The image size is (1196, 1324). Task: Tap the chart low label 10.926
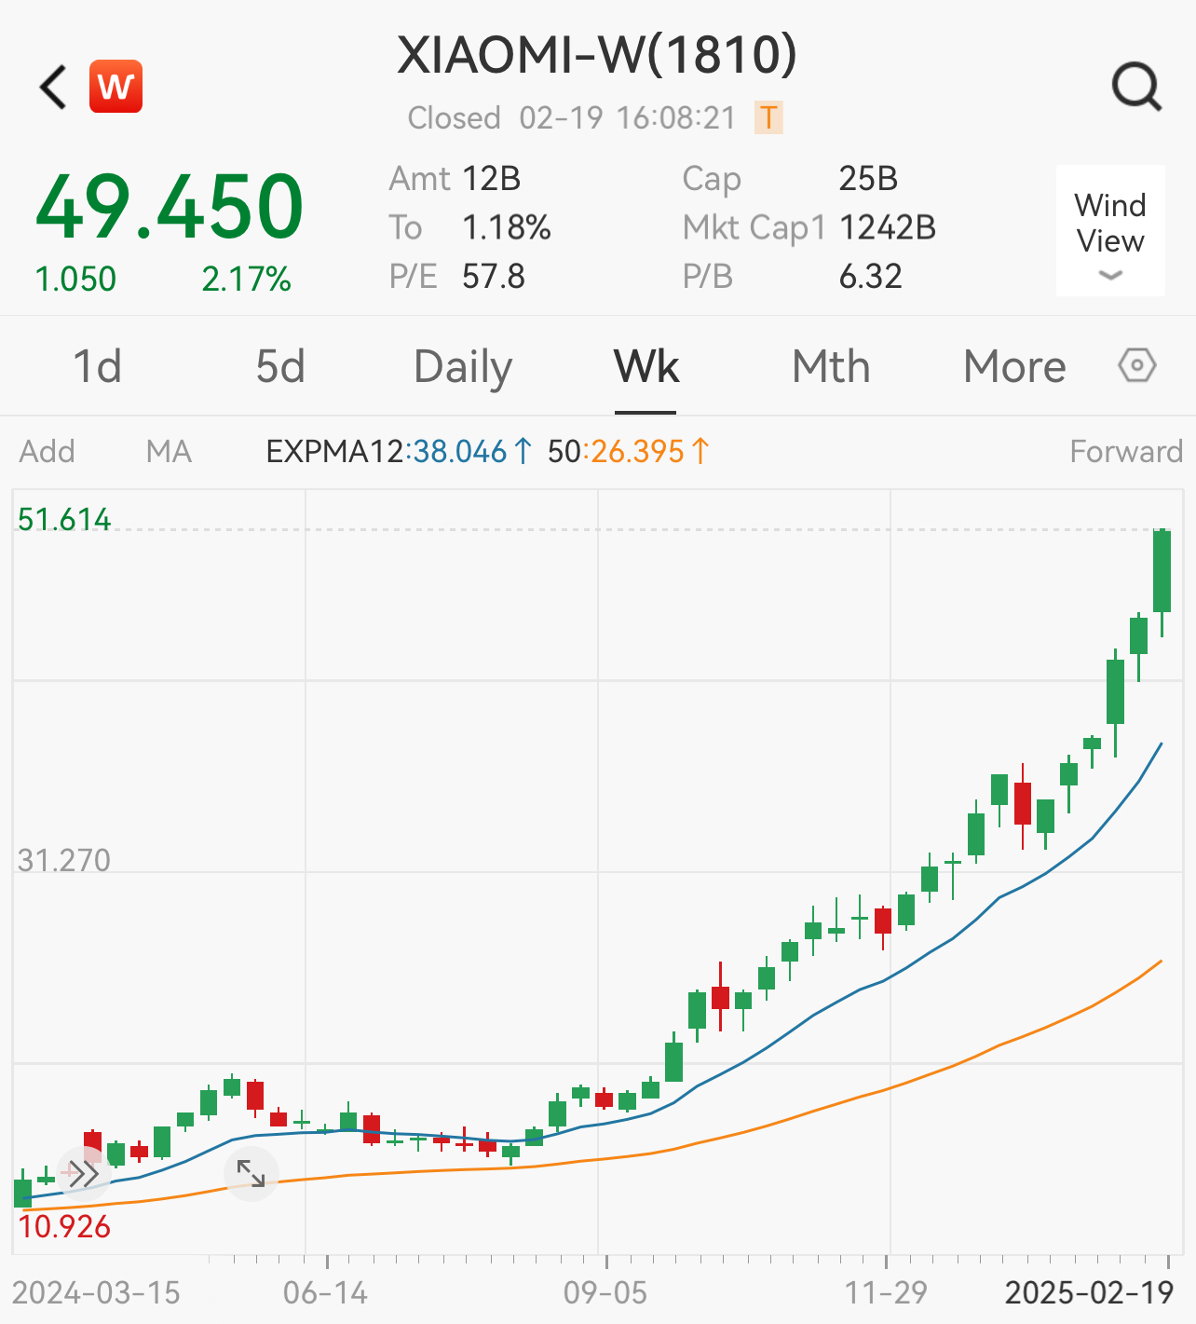[x=64, y=1226]
